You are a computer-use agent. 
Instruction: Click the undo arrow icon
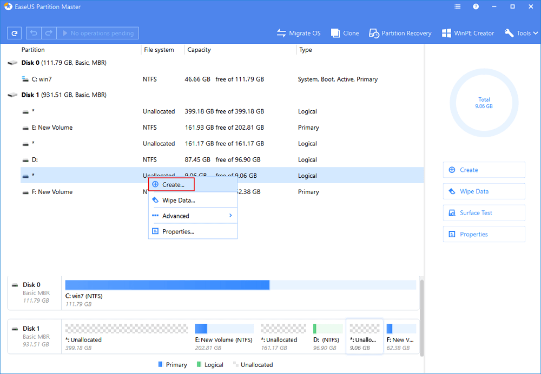click(x=34, y=34)
